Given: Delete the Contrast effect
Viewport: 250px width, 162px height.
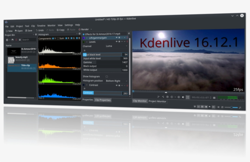Looking at the screenshot, I should (127, 86).
